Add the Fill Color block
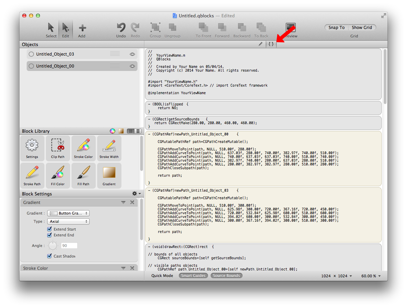Image resolution: width=407 pixels, height=308 pixels. point(57,175)
